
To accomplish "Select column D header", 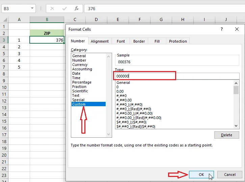I will tap(96, 19).
